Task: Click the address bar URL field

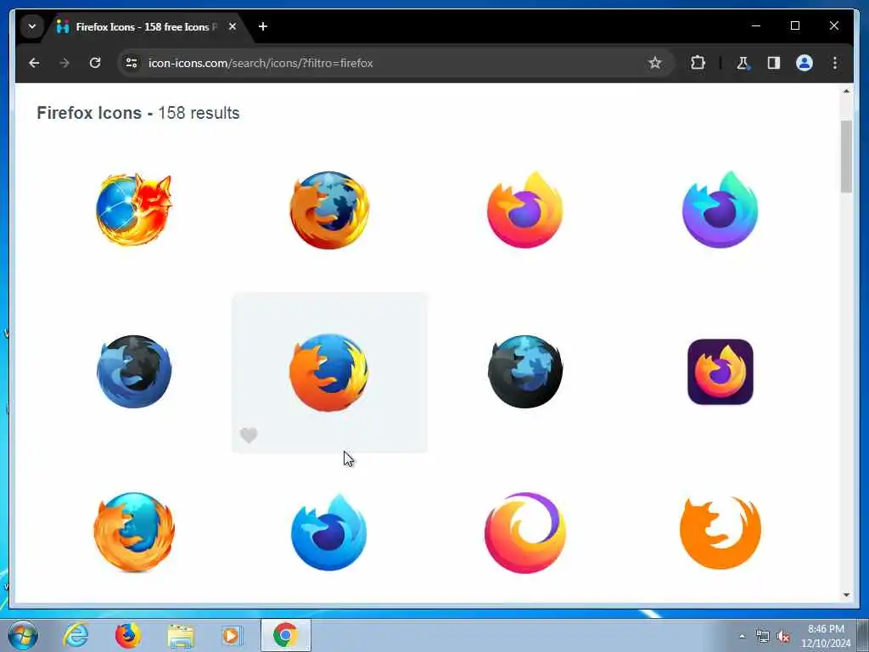Action: tap(394, 63)
